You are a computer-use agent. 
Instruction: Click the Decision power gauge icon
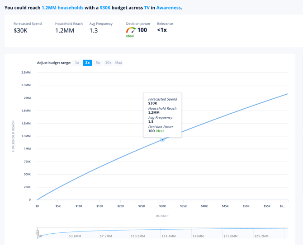pyautogui.click(x=131, y=30)
